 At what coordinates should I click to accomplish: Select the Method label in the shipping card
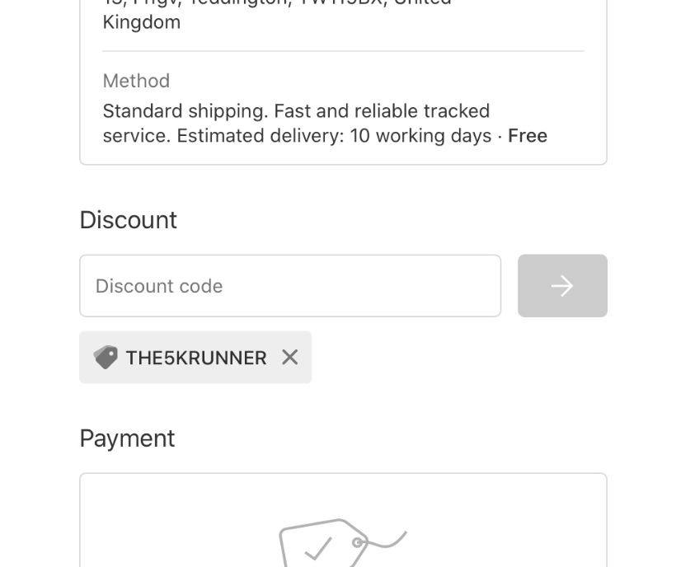click(136, 81)
